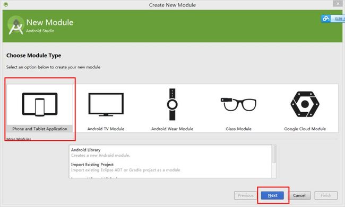Select the Android TV Module icon
345x207 pixels.
pyautogui.click(x=106, y=104)
